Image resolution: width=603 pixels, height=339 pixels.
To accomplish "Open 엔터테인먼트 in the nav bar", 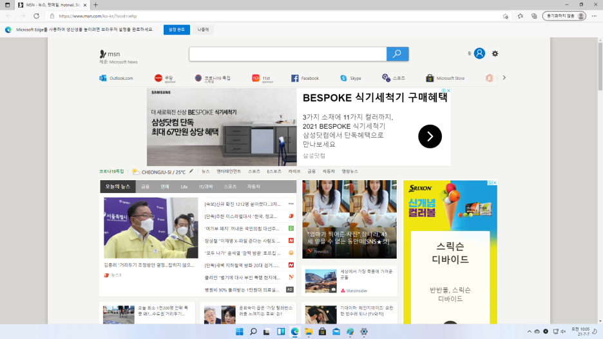I will tap(229, 172).
